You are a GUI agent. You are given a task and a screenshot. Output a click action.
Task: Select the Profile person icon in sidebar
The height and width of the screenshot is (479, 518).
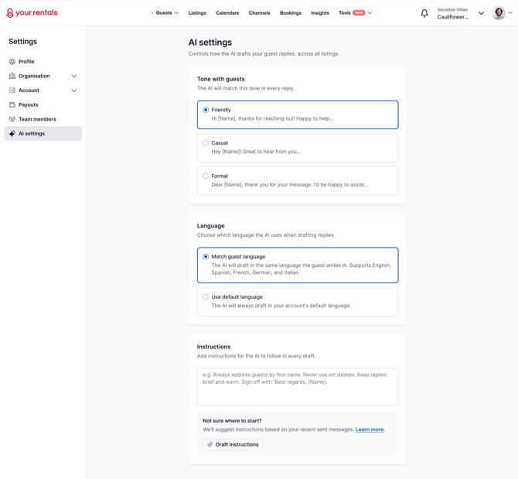[12, 61]
